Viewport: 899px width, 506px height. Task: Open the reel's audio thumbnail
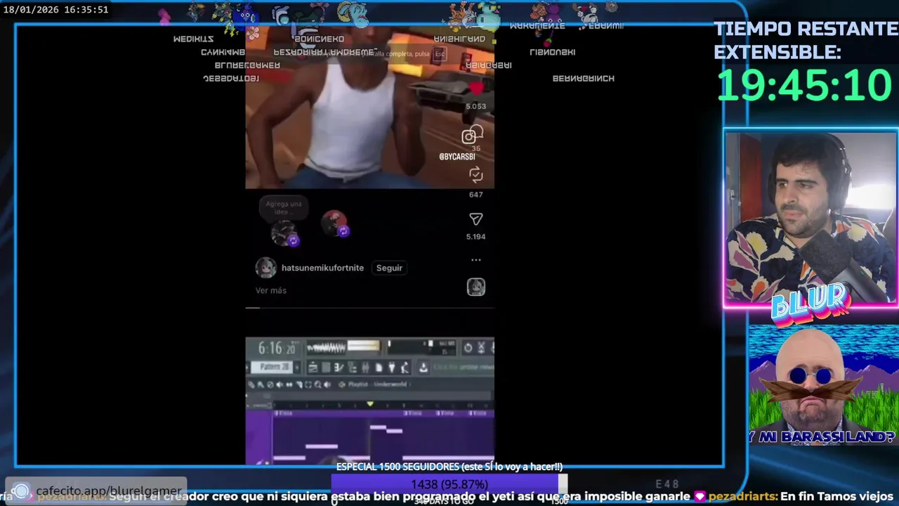coord(475,287)
